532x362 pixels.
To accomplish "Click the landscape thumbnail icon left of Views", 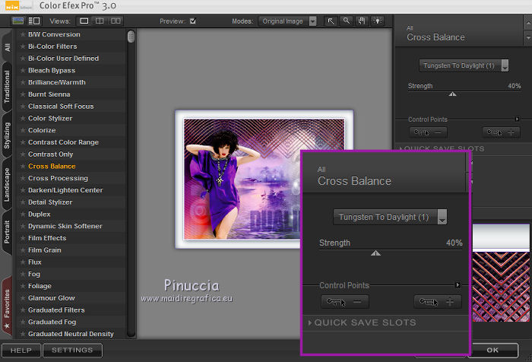I will point(17,21).
